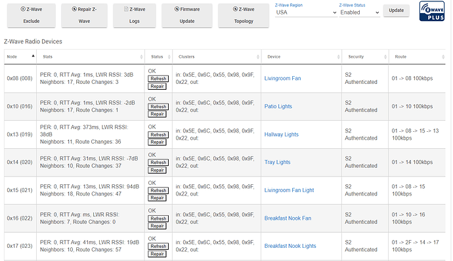Open the Breakfast Nook Lights device link
The width and height of the screenshot is (453, 261).
click(x=290, y=246)
